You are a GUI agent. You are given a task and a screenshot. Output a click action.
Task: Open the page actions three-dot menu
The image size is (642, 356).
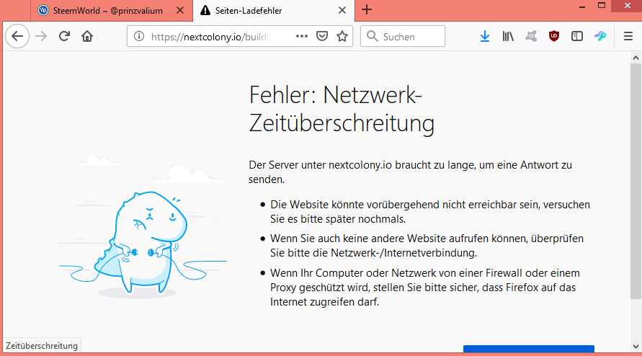coord(302,36)
